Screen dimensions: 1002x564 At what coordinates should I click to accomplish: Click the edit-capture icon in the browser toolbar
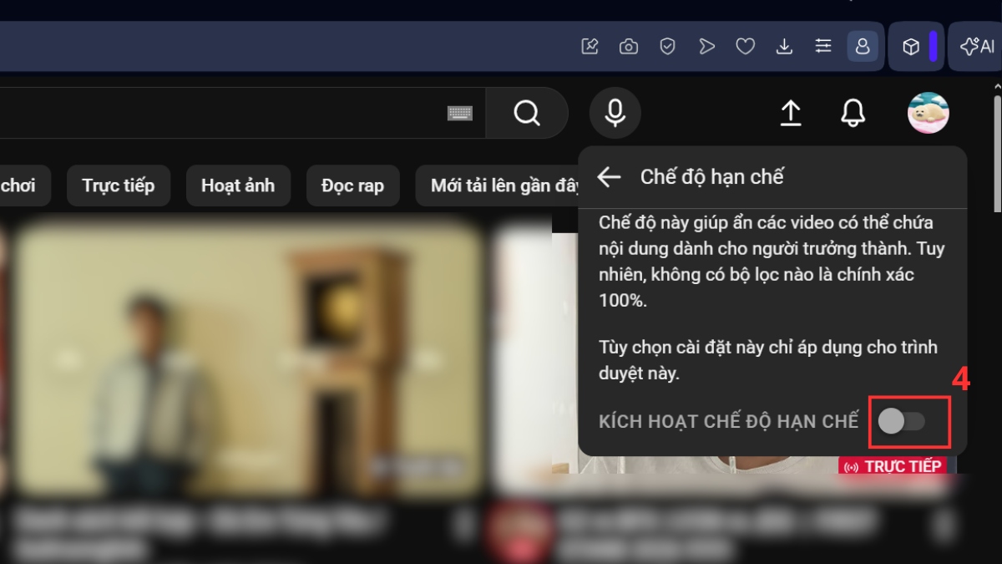tap(590, 46)
